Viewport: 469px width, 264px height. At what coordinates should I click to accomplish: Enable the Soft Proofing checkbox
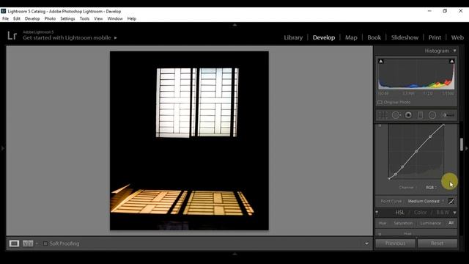[45, 243]
